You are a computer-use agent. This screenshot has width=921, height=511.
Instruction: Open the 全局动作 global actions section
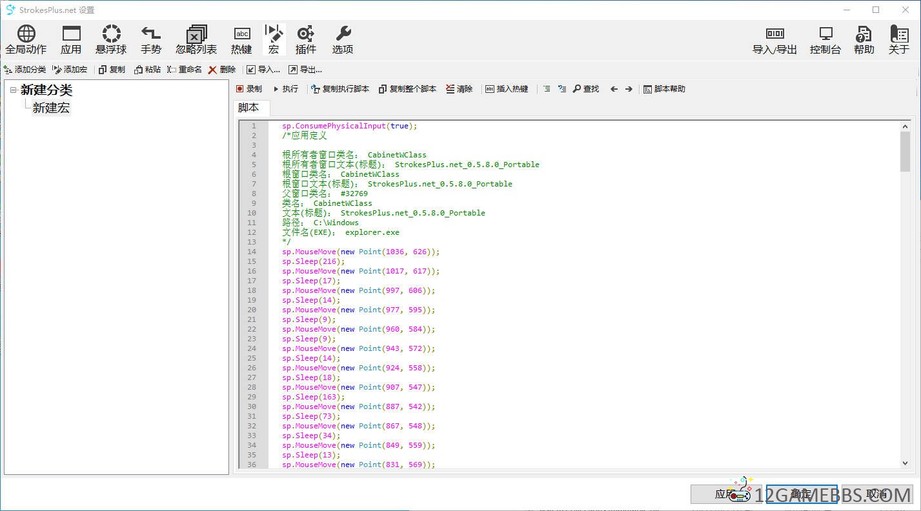(26, 39)
